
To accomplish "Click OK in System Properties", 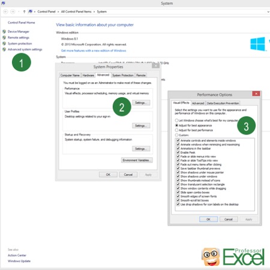I will (x=108, y=175).
